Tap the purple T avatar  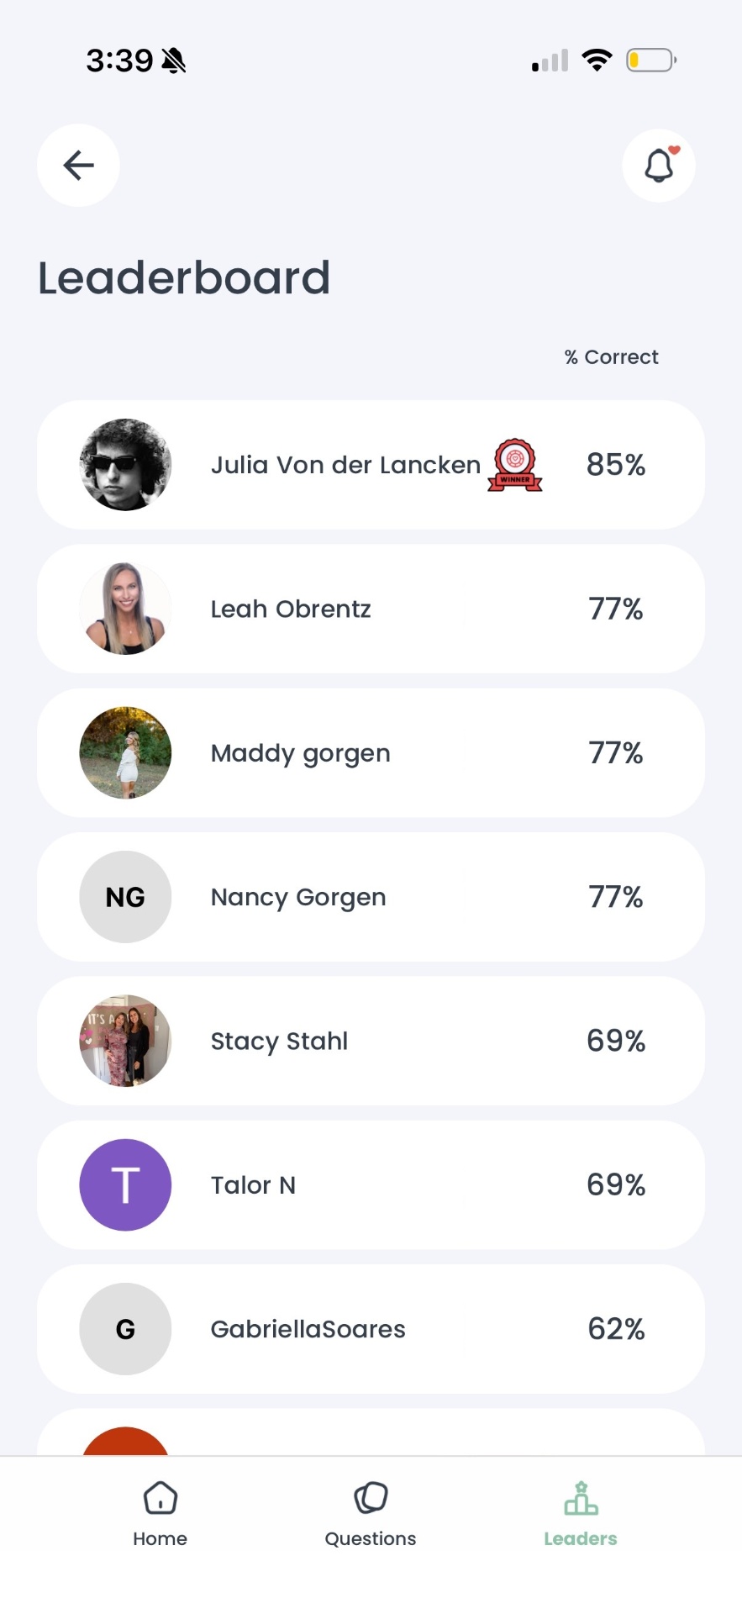click(125, 1185)
